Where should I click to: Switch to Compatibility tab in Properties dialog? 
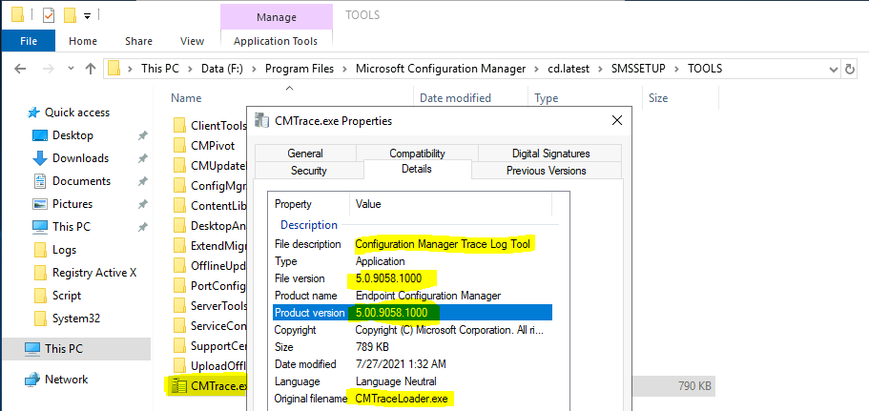417,154
